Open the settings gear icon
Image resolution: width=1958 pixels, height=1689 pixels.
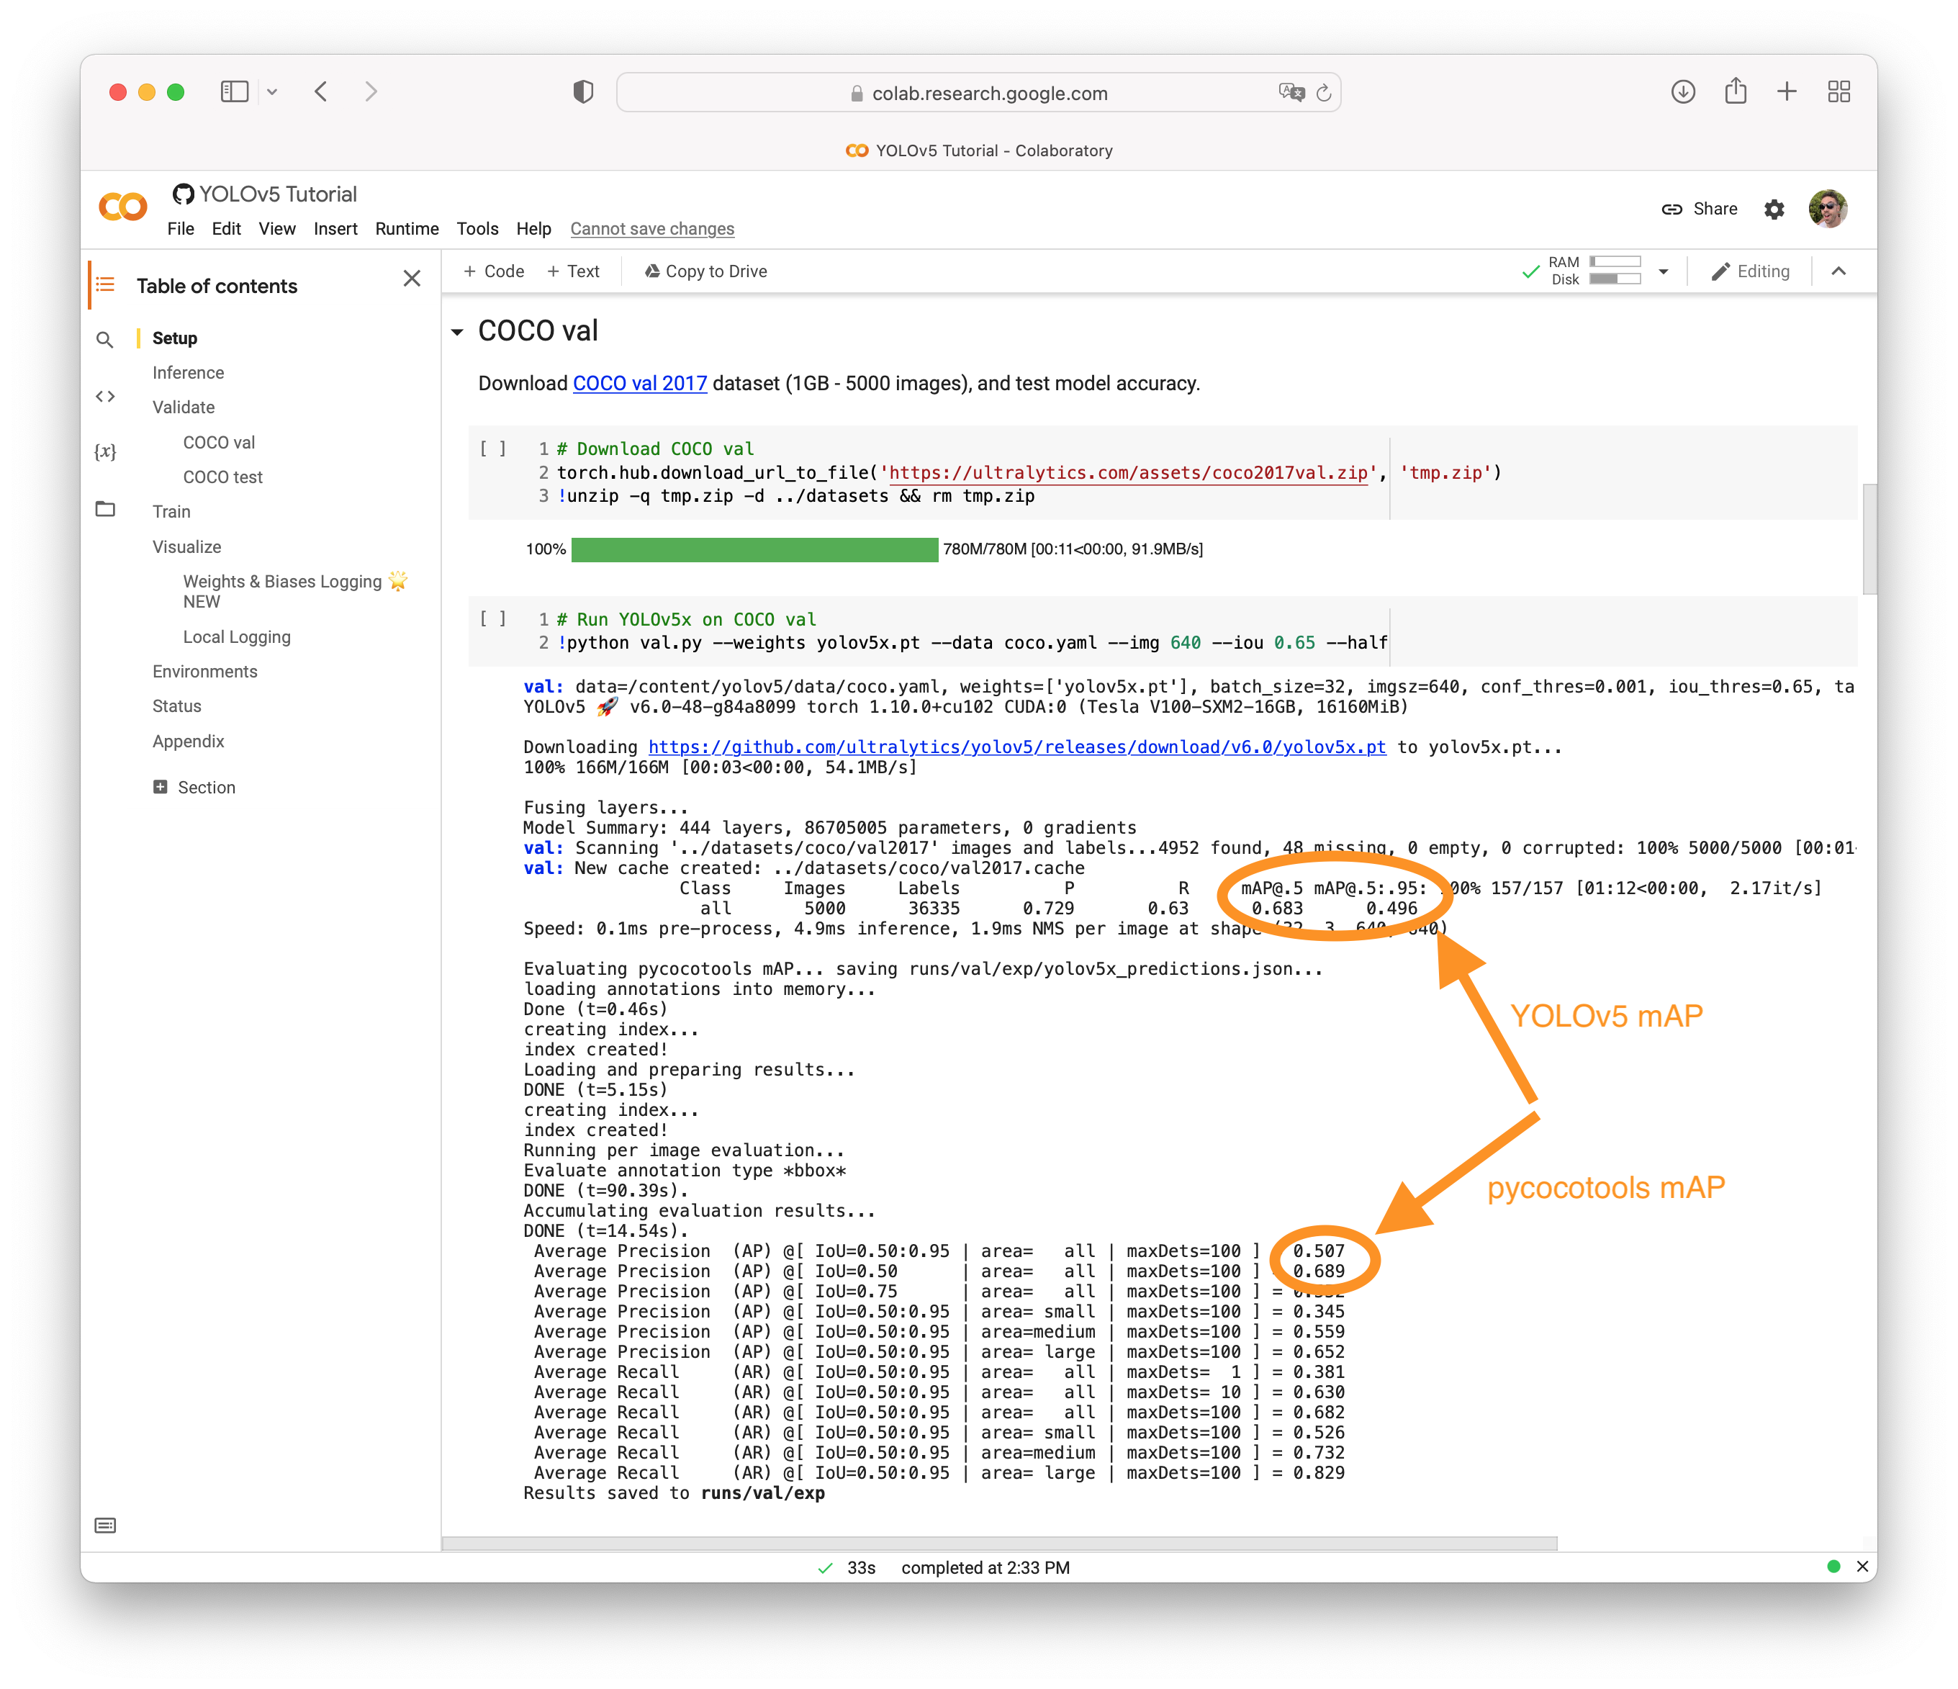coord(1774,209)
